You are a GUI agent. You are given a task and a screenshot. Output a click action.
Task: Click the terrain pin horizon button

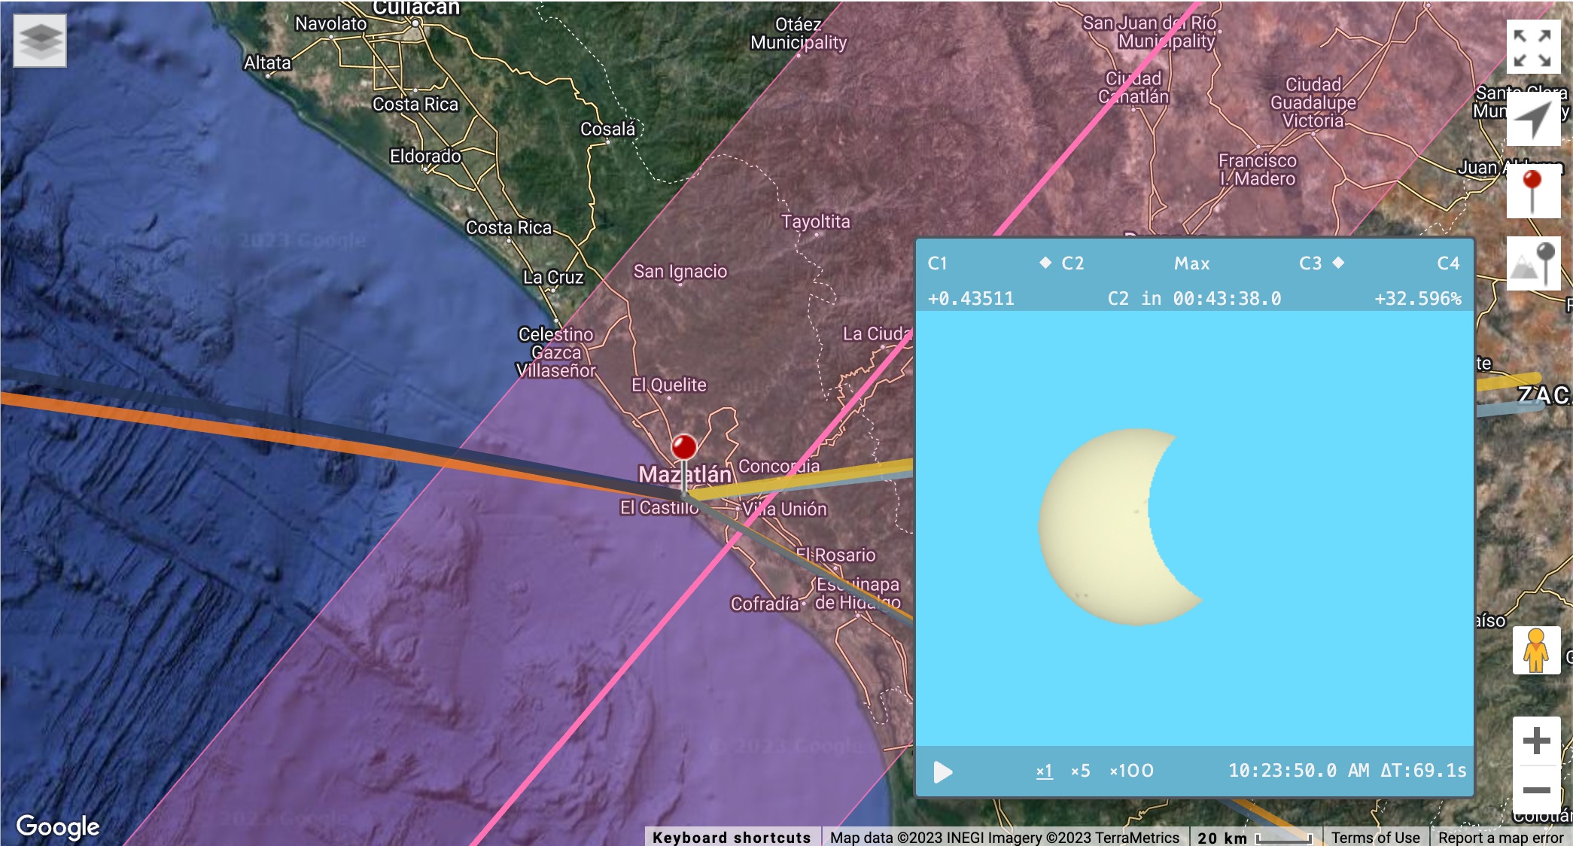pyautogui.click(x=1533, y=264)
